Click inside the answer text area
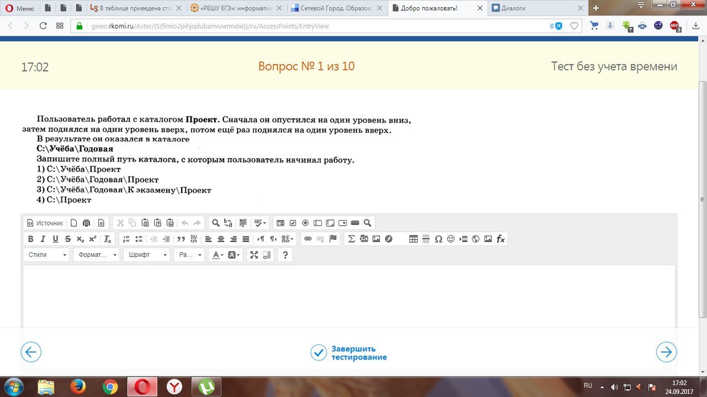Image resolution: width=707 pixels, height=397 pixels. click(348, 295)
